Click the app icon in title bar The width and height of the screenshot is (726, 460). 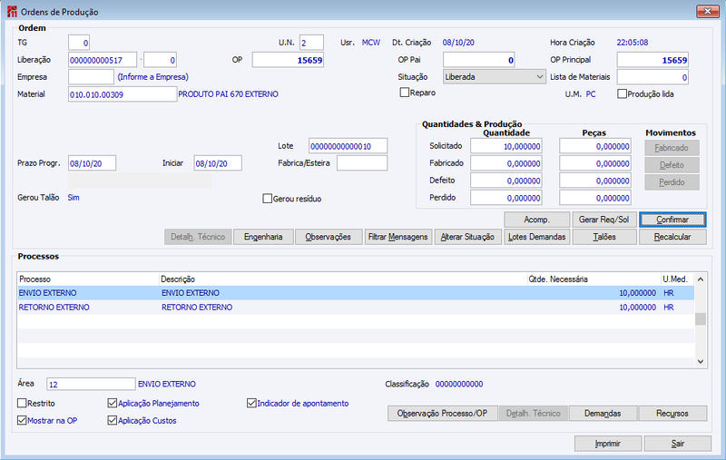[12, 12]
